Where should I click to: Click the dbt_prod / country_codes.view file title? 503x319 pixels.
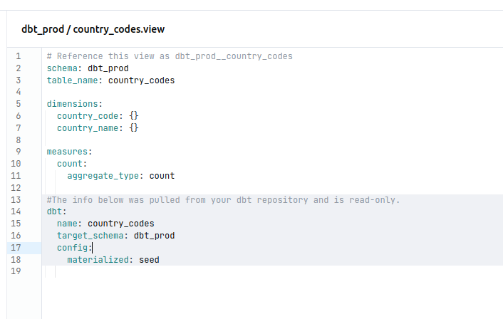tap(93, 29)
